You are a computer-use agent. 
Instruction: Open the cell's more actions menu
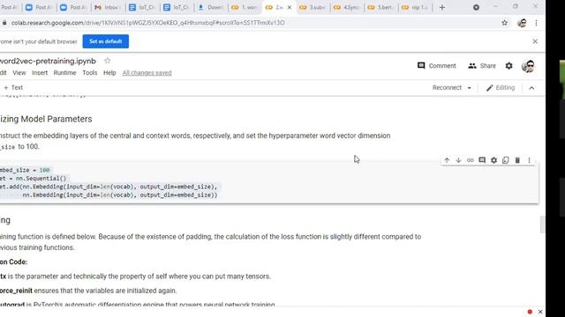[x=529, y=160]
